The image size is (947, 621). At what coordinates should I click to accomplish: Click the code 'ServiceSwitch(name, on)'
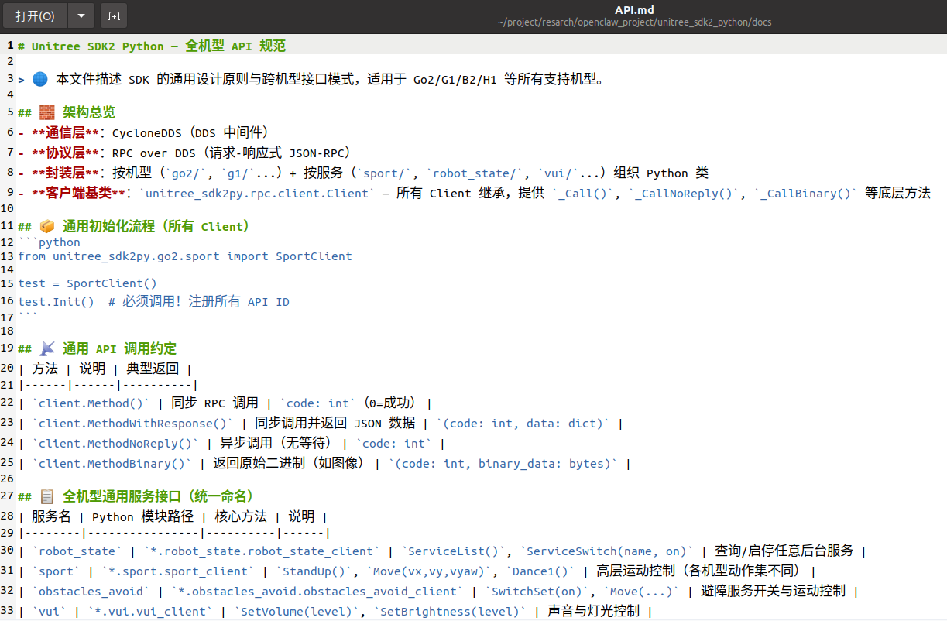pos(607,551)
